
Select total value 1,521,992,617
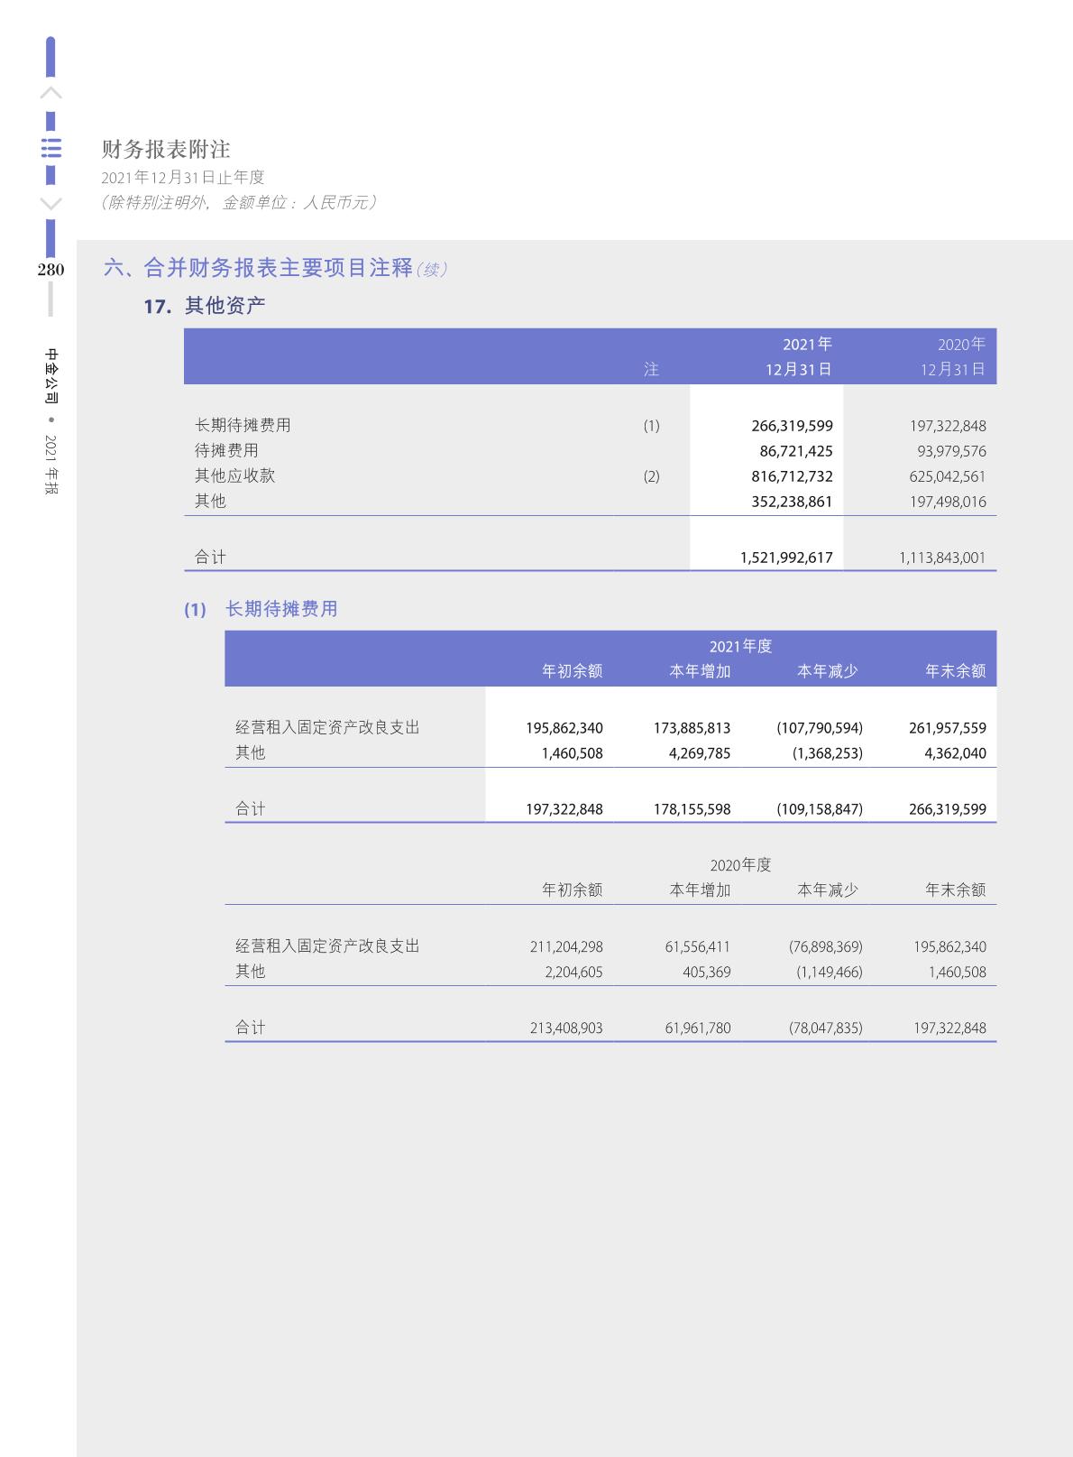[x=785, y=558]
